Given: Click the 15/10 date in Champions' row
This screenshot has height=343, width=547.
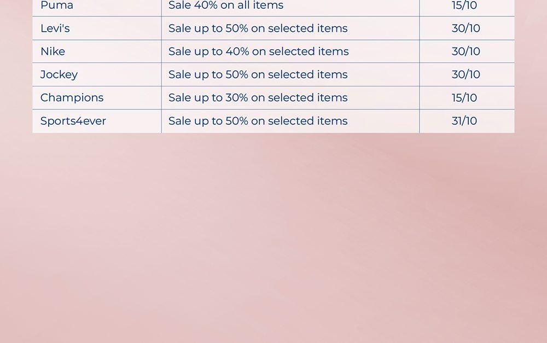Looking at the screenshot, I should (x=464, y=98).
